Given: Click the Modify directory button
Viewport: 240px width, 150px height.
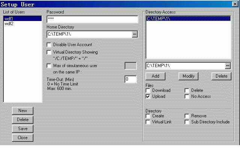Looking at the screenshot, I should point(188,76).
